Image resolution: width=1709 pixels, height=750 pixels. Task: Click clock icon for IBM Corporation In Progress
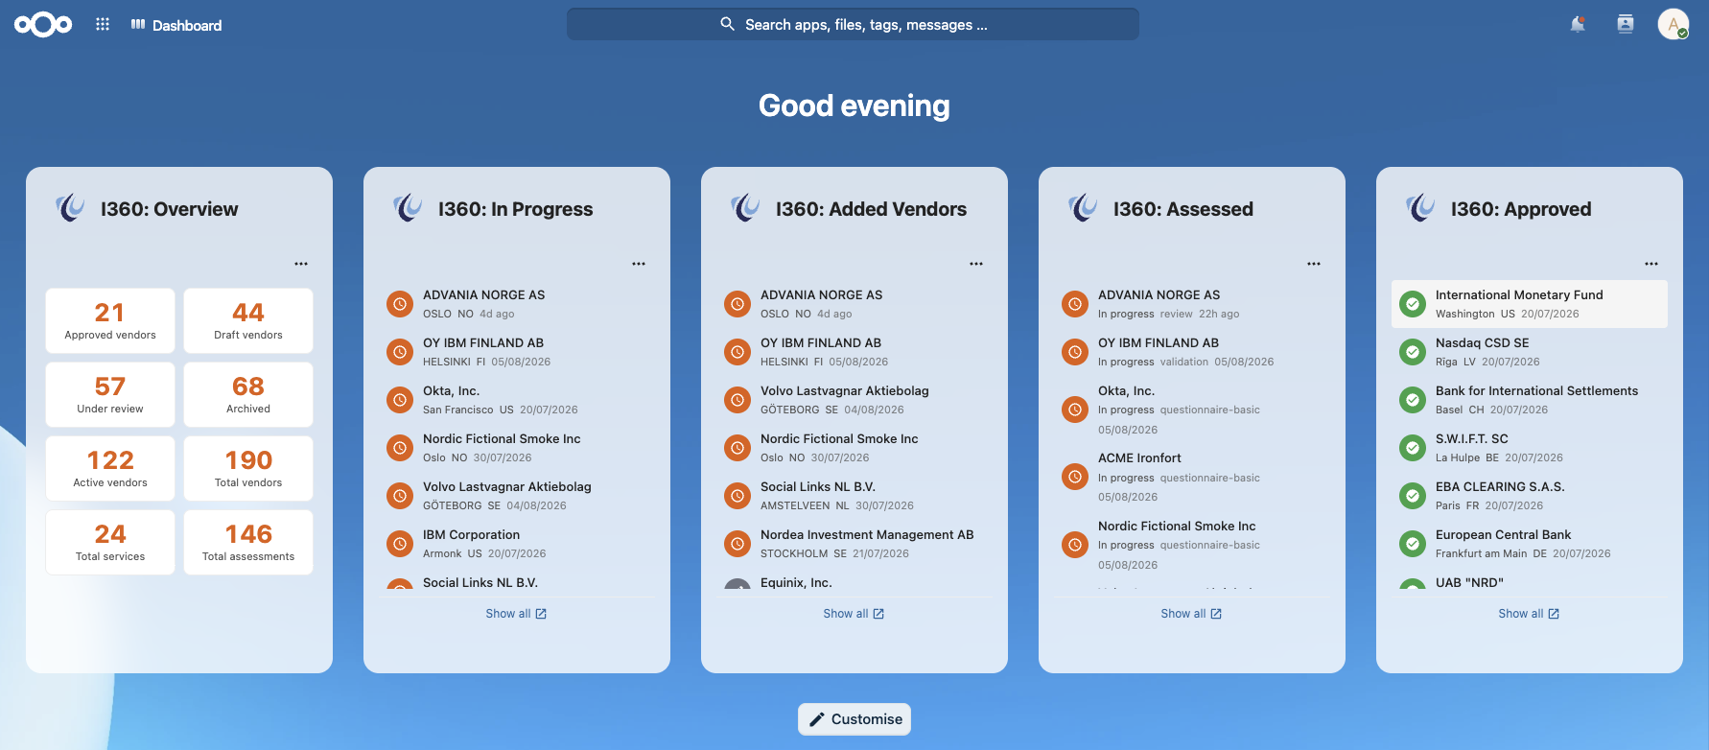click(x=400, y=544)
